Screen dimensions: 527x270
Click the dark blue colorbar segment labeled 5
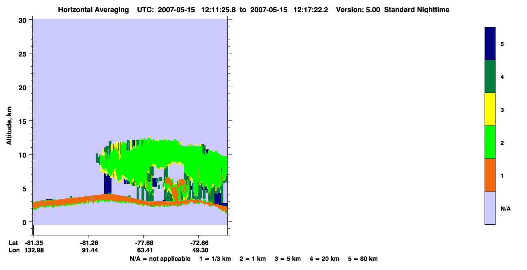pyautogui.click(x=490, y=43)
